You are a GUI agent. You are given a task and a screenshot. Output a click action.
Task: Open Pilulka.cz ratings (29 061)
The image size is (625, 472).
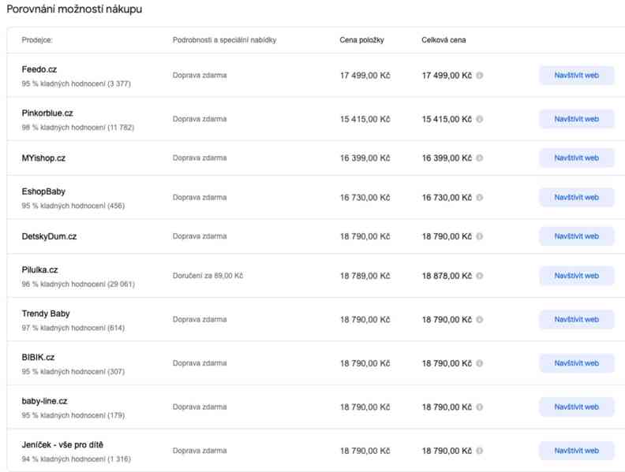(78, 284)
